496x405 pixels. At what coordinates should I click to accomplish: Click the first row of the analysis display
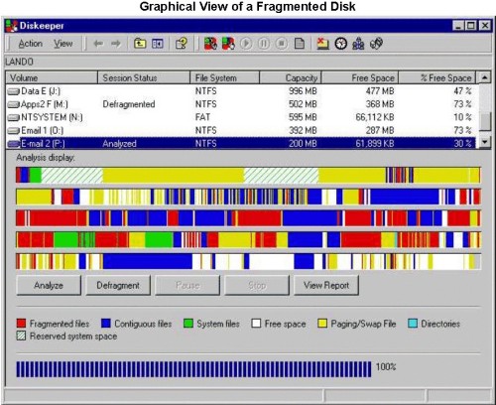pyautogui.click(x=248, y=175)
